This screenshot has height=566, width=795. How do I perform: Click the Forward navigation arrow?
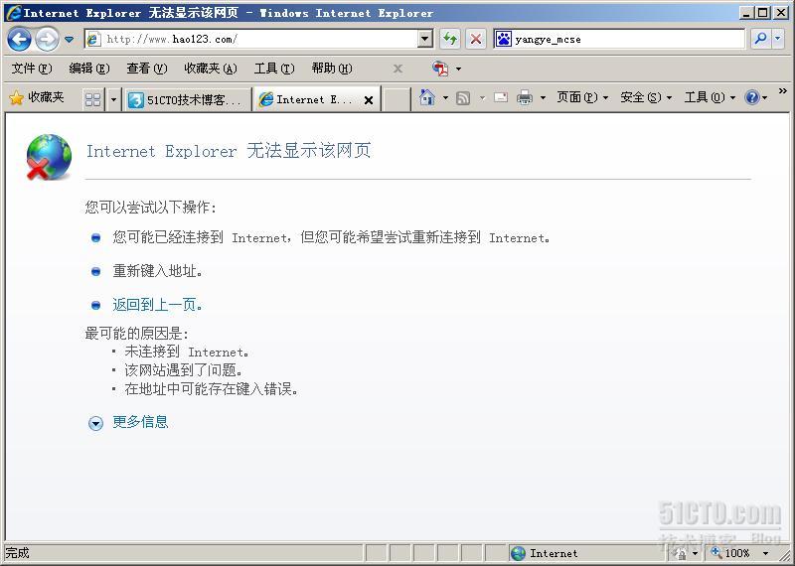(x=47, y=39)
